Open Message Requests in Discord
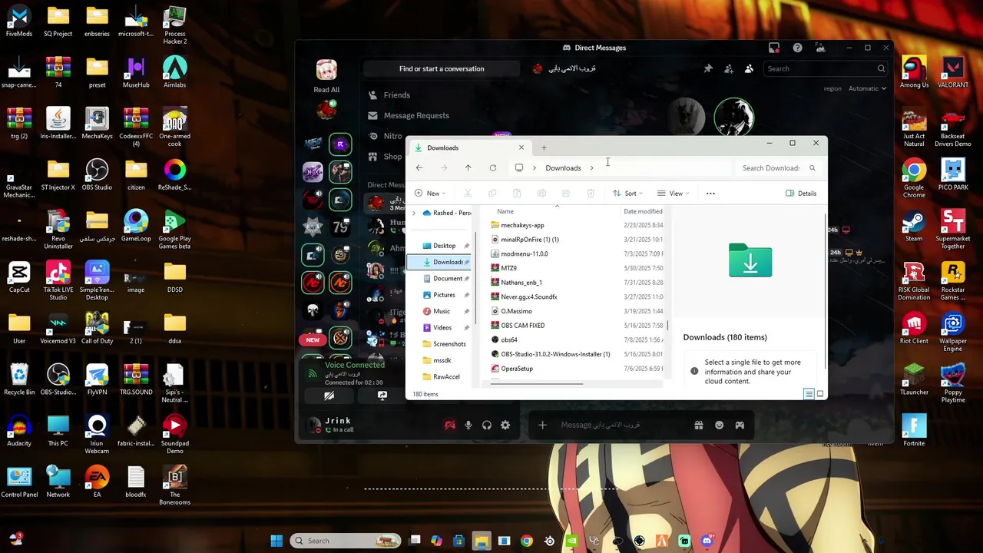983x553 pixels. click(415, 115)
